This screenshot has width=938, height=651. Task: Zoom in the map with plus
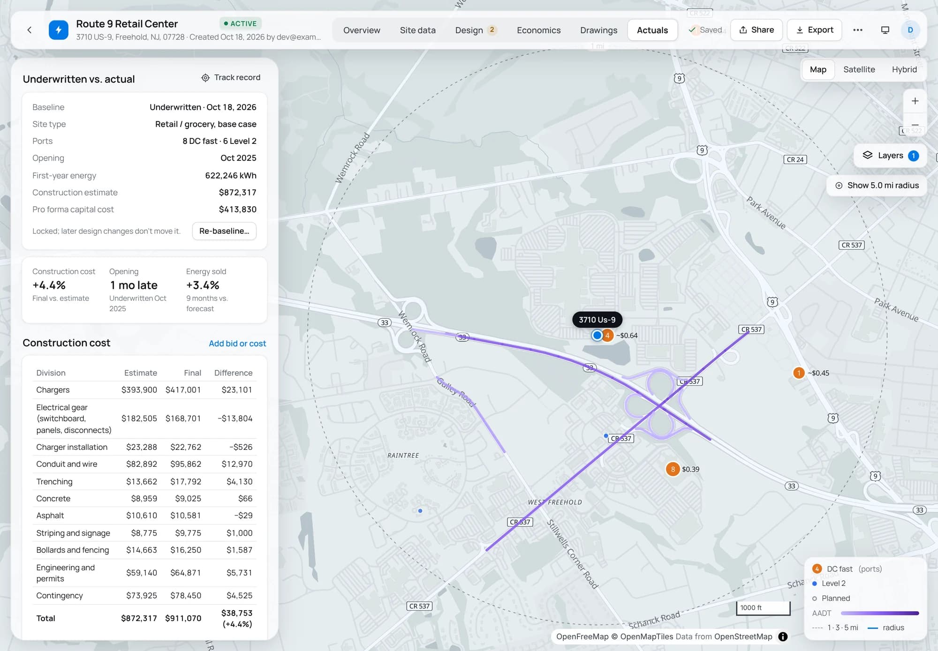915,101
